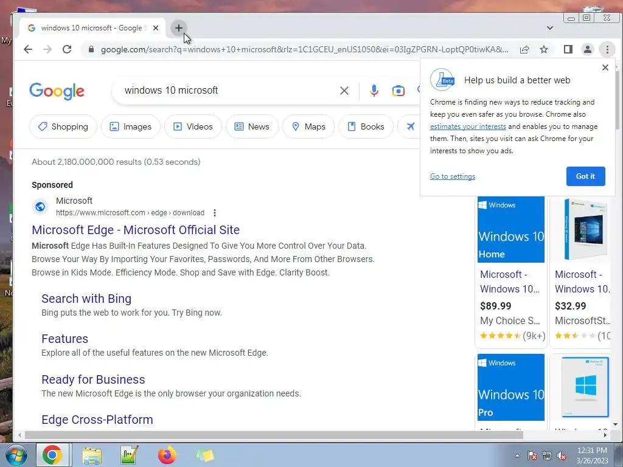
Task: Filter results by Shopping
Action: pos(63,126)
